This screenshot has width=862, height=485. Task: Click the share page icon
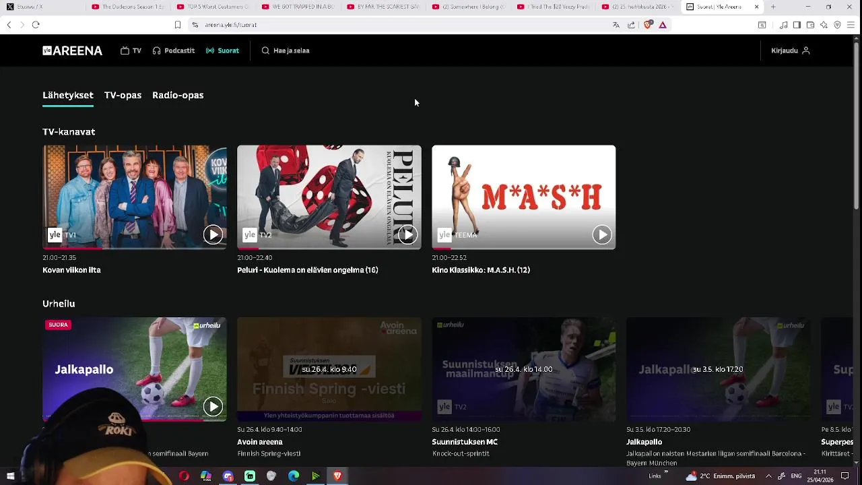[x=631, y=25]
